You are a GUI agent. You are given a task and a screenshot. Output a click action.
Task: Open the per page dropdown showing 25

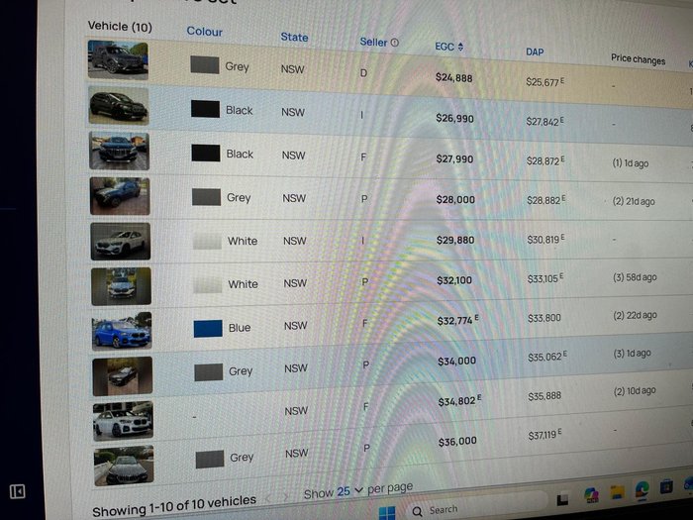tap(350, 491)
